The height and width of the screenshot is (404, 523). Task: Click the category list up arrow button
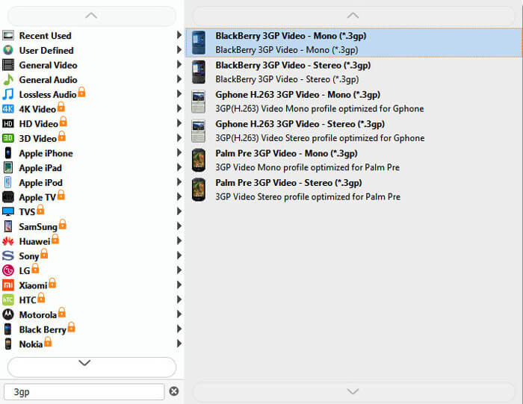[91, 16]
